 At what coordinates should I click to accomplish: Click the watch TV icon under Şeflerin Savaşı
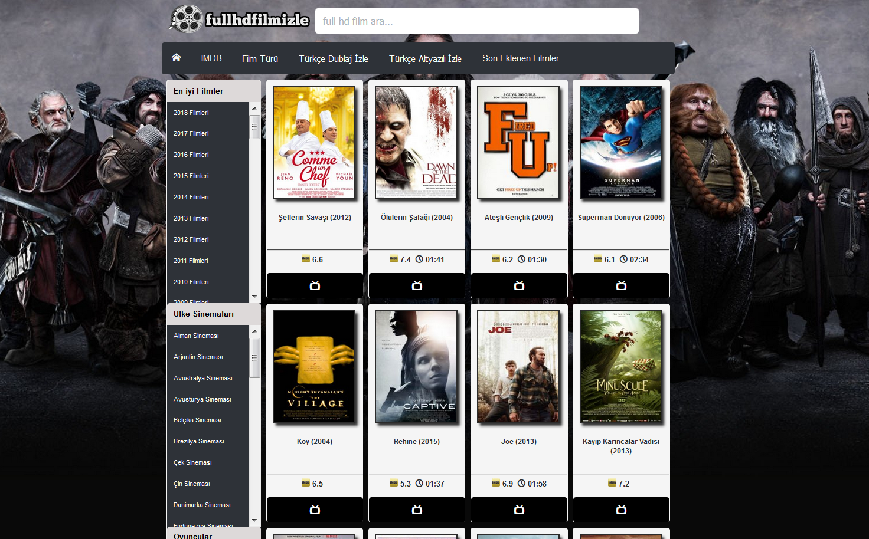click(315, 285)
